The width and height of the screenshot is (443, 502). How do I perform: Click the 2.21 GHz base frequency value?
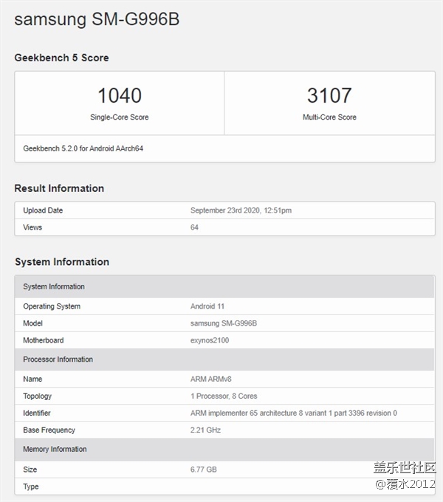(x=206, y=430)
